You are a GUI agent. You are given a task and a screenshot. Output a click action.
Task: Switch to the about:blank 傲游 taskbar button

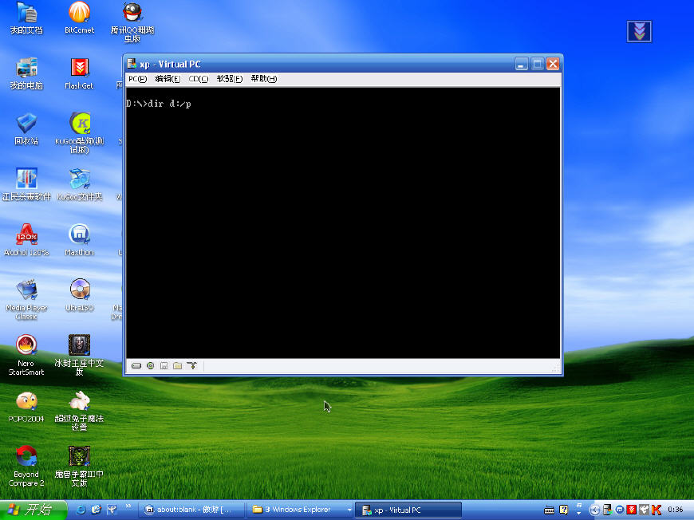(x=192, y=510)
